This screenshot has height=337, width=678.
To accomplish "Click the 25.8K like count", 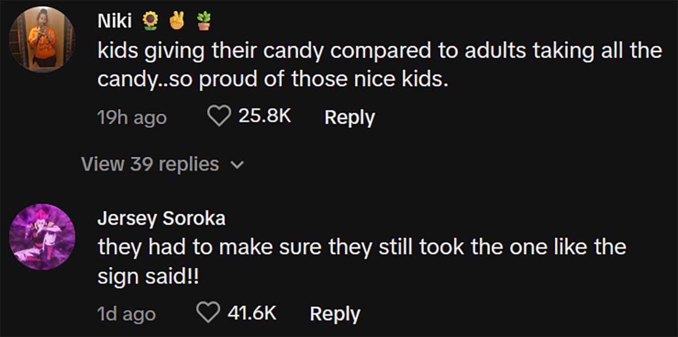I will (263, 116).
